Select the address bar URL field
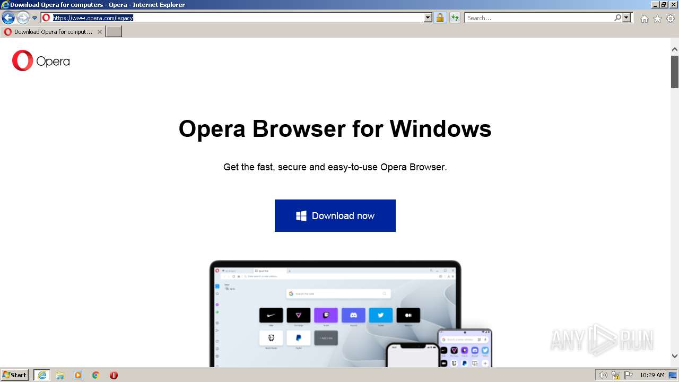The height and width of the screenshot is (382, 679). (x=237, y=18)
